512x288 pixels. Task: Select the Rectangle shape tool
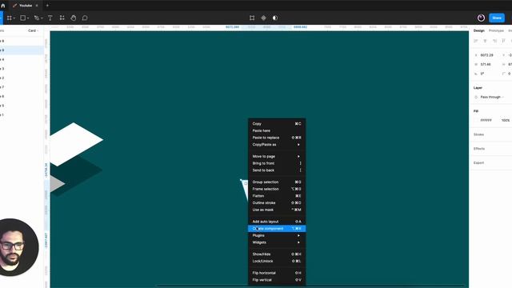click(x=23, y=18)
